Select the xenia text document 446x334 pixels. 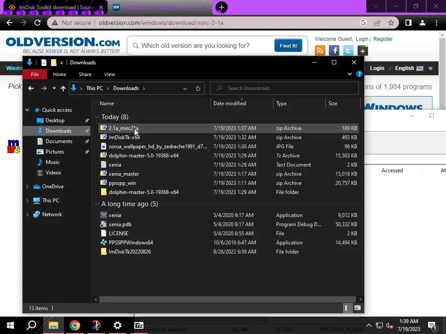(228, 164)
